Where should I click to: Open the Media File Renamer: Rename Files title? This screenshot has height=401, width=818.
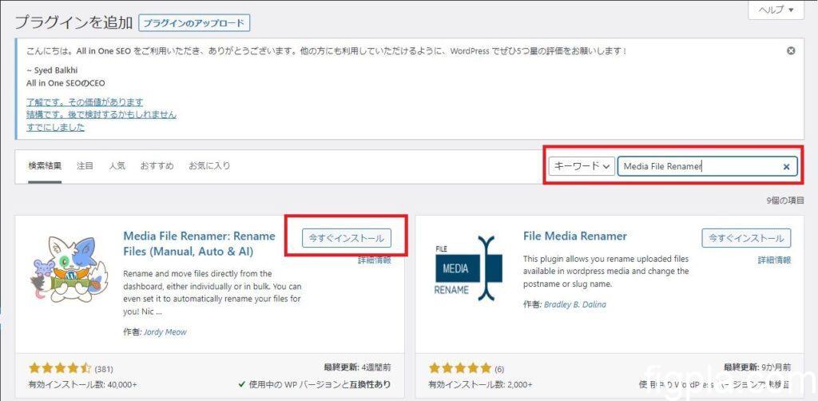point(199,244)
